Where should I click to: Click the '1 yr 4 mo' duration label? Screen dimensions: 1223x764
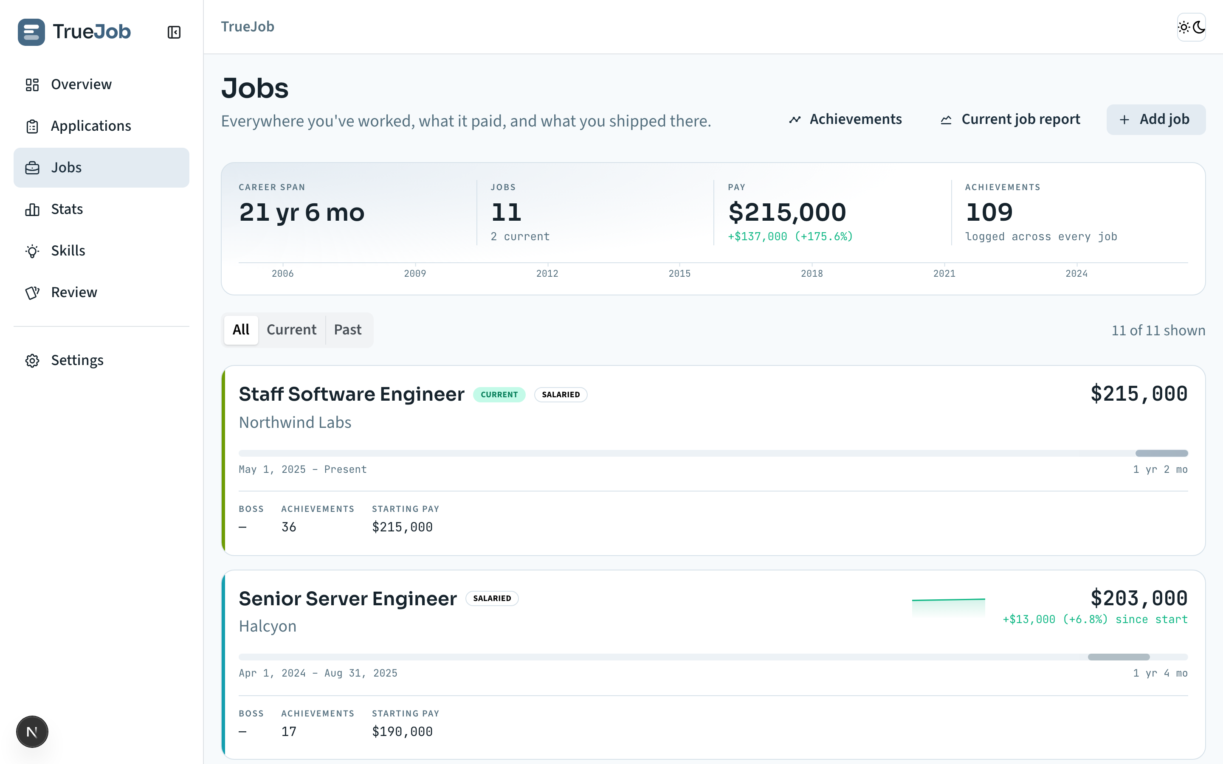[x=1160, y=673]
